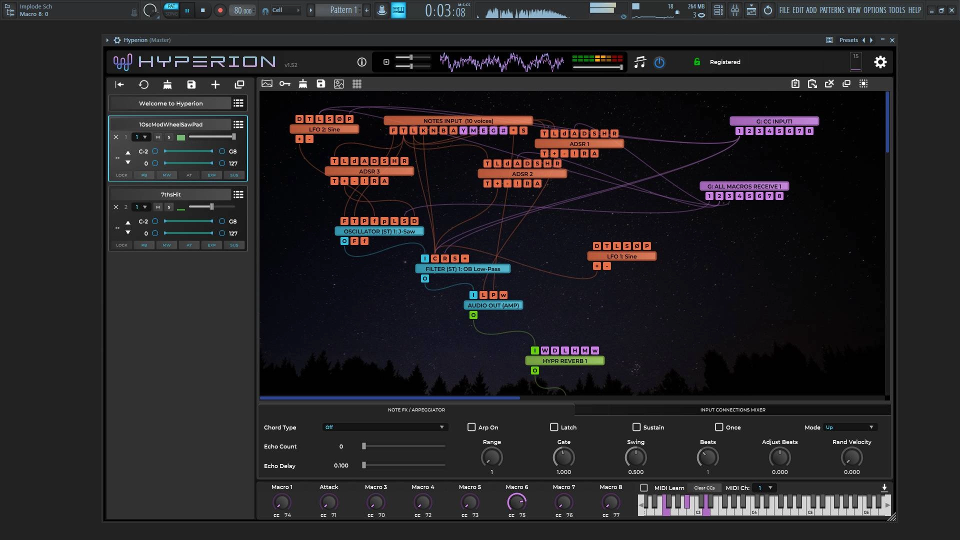Image resolution: width=960 pixels, height=540 pixels.
Task: Mute the 1OscModWheelSawPad layer
Action: click(x=158, y=137)
